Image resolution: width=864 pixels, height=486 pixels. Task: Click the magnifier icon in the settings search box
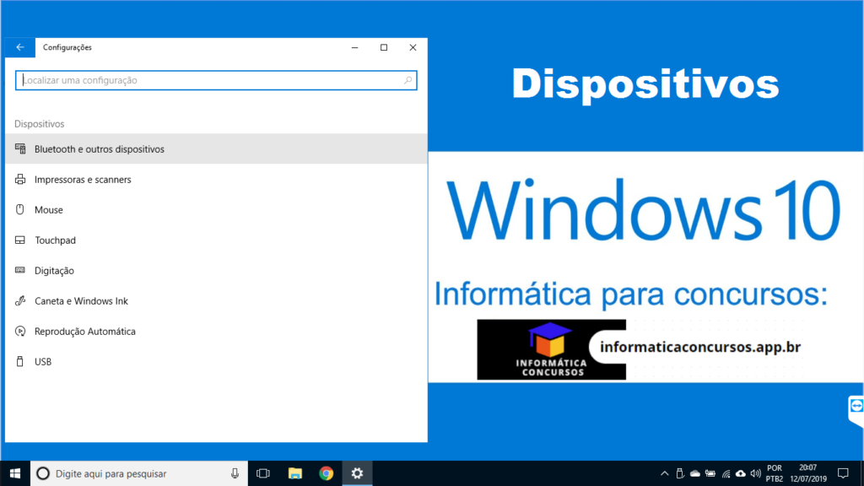(x=408, y=80)
